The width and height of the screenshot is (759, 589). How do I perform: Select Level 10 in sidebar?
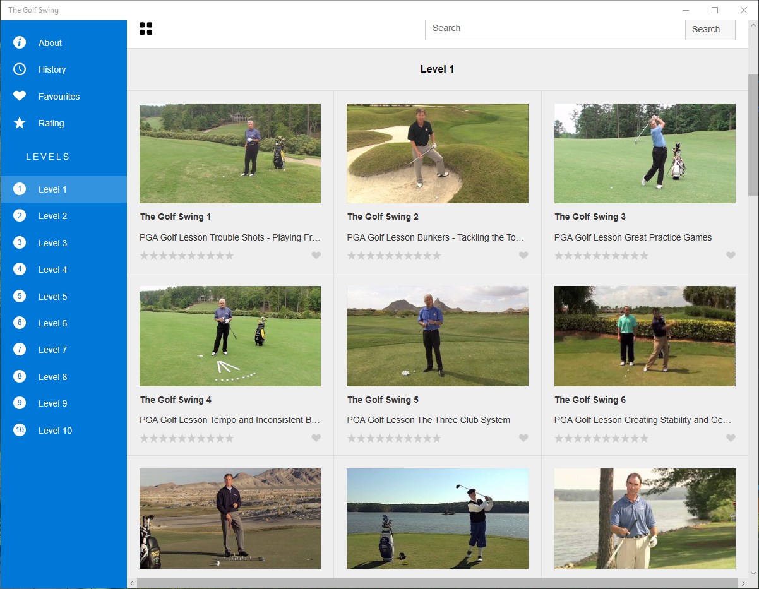point(63,431)
